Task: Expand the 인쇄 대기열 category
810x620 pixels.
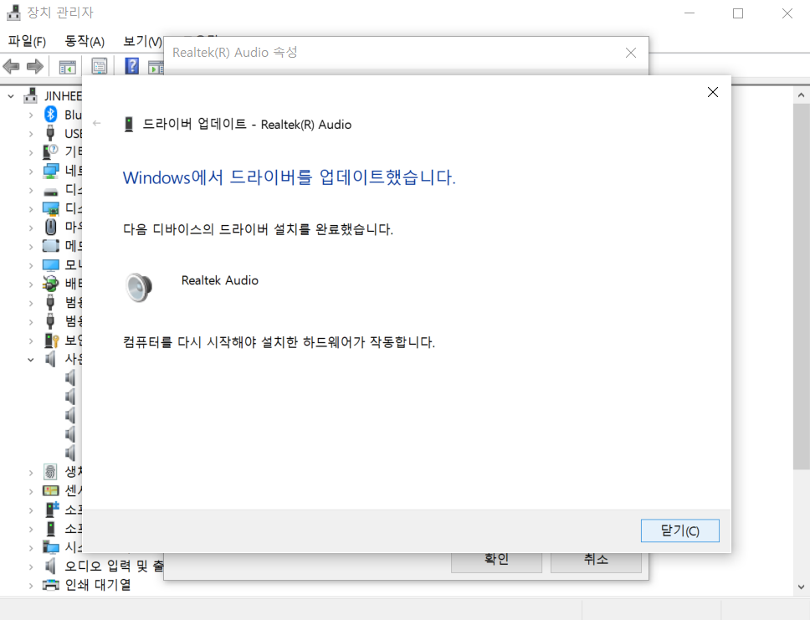Action: pyautogui.click(x=31, y=586)
